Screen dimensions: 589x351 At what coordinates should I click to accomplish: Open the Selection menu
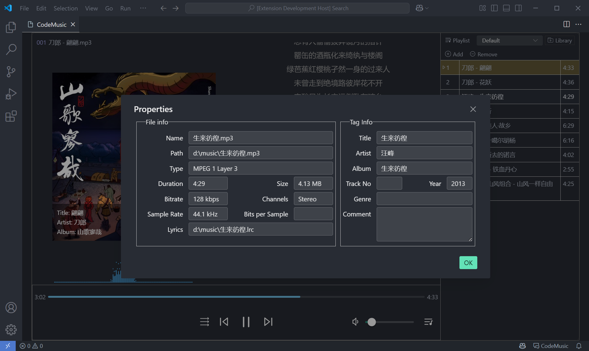[66, 8]
